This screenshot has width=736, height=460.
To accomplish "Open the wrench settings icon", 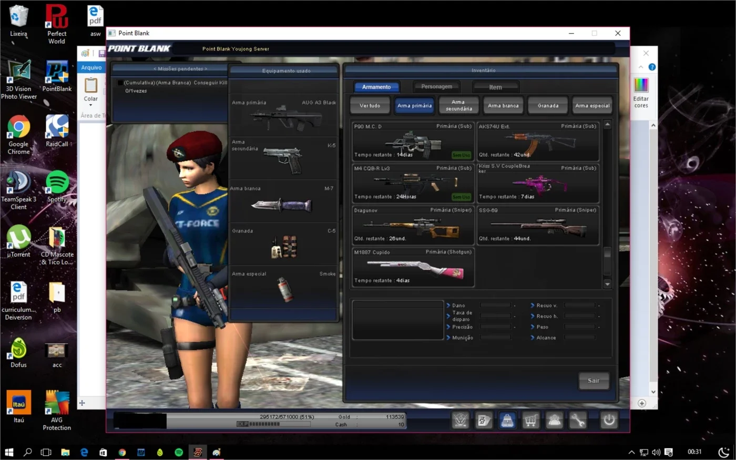I will (577, 421).
